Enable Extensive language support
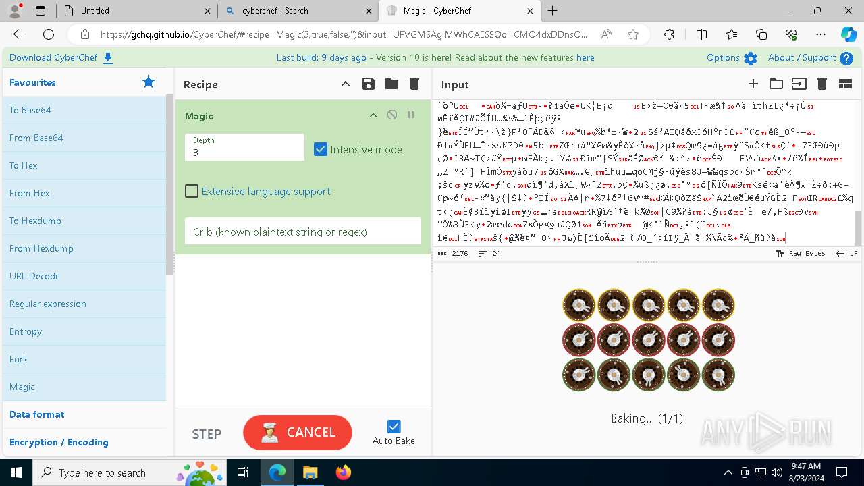 pyautogui.click(x=192, y=191)
